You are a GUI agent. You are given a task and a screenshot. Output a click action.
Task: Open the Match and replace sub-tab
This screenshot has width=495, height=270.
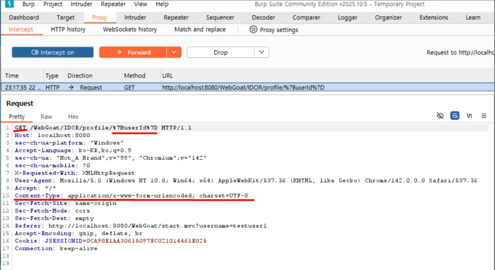(x=200, y=29)
